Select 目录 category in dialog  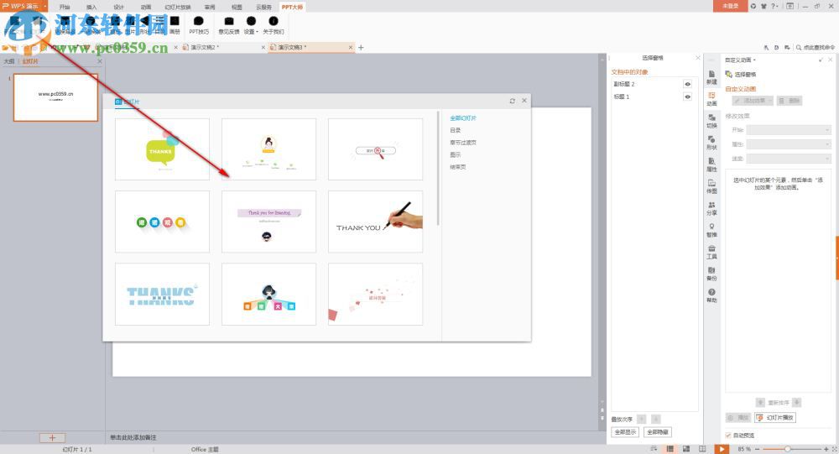(456, 130)
